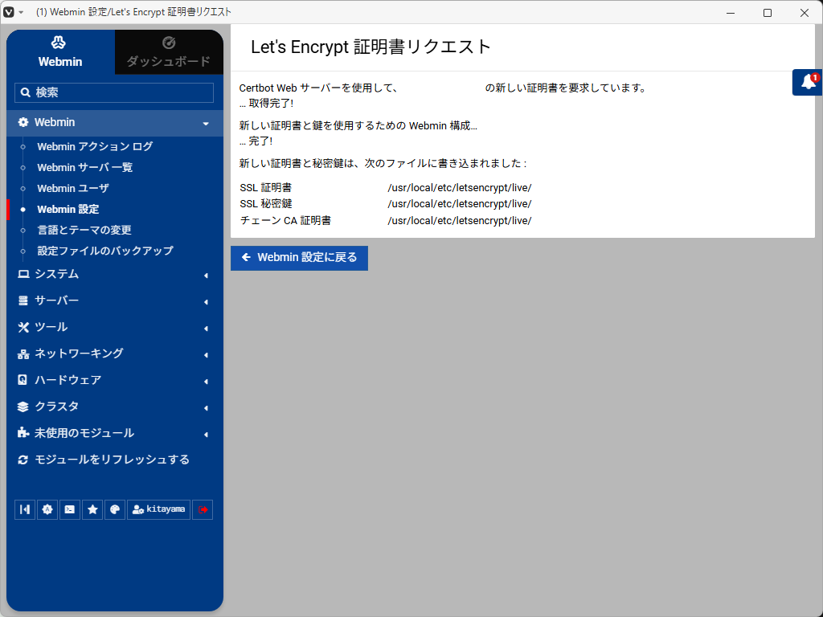Viewport: 823px width, 617px height.
Task: Expand the システム category
Action: [115, 275]
